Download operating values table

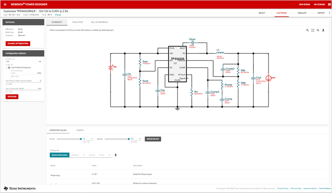tap(115, 155)
